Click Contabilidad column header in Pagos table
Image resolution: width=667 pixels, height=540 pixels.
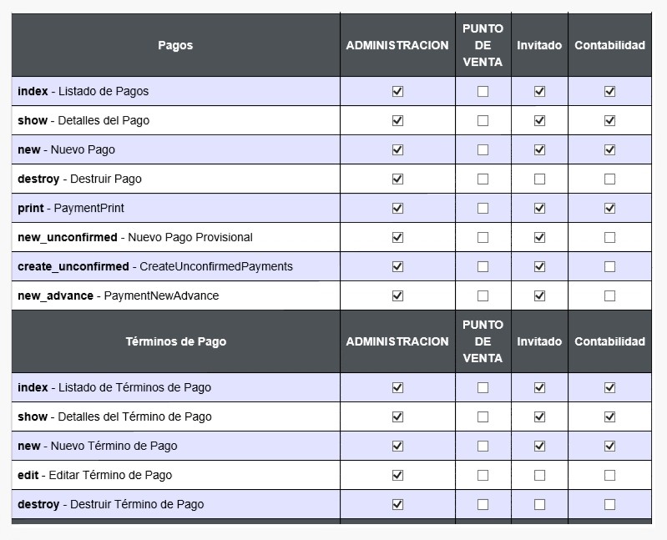609,45
